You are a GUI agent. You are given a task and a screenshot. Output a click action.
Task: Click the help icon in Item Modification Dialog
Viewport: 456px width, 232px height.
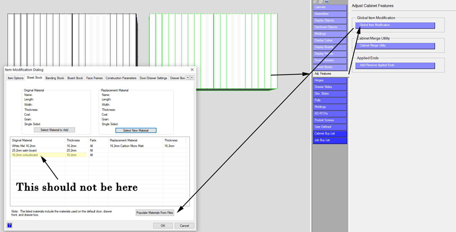[10, 226]
